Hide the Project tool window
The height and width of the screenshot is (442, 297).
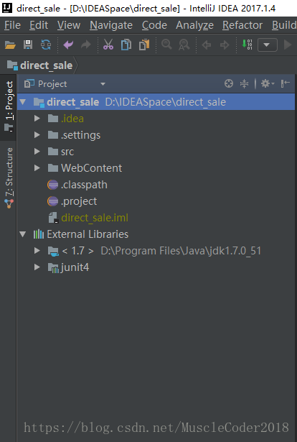(x=286, y=83)
